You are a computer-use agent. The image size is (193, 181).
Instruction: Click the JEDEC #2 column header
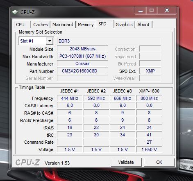pyautogui.click(x=96, y=91)
